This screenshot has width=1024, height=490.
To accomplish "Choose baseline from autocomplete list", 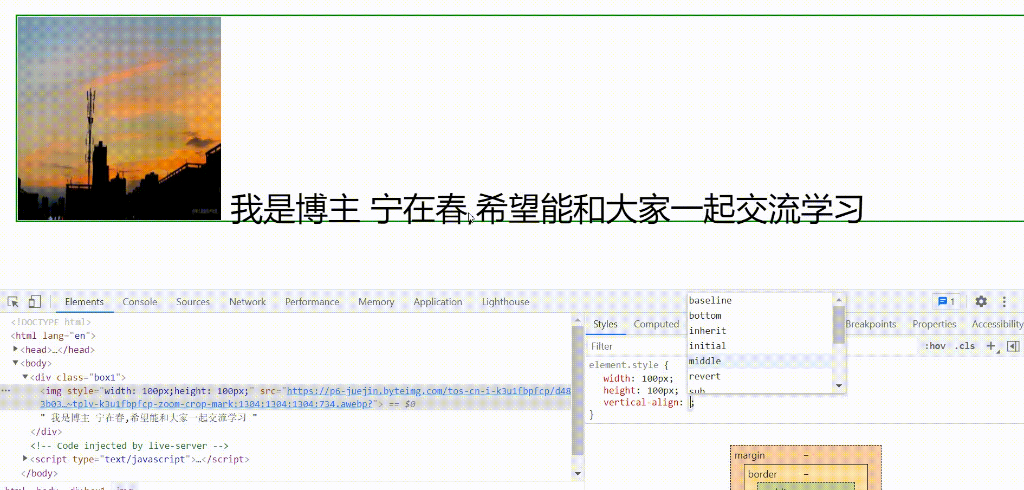I will click(x=760, y=300).
